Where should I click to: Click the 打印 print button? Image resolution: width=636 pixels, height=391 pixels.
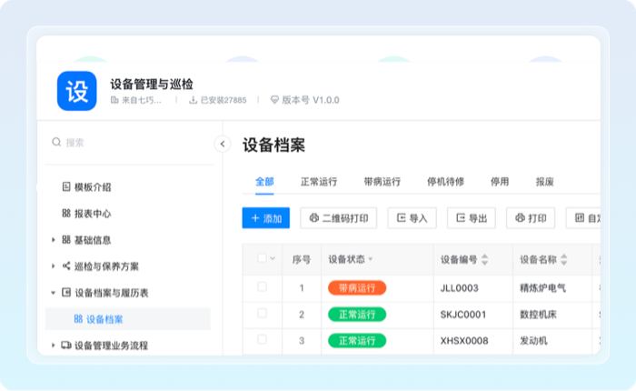[x=531, y=218]
